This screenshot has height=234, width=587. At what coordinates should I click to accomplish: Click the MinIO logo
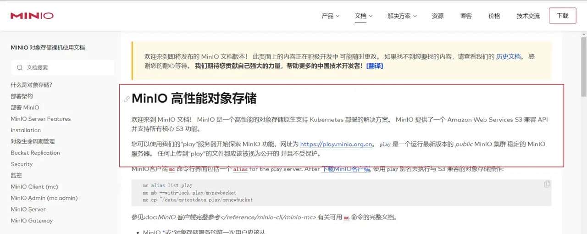pos(32,16)
